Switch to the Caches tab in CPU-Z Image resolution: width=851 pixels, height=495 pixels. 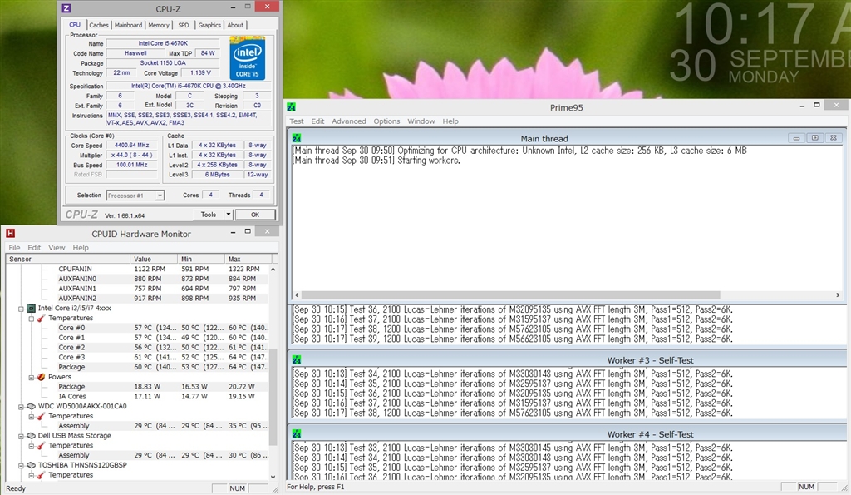[99, 25]
